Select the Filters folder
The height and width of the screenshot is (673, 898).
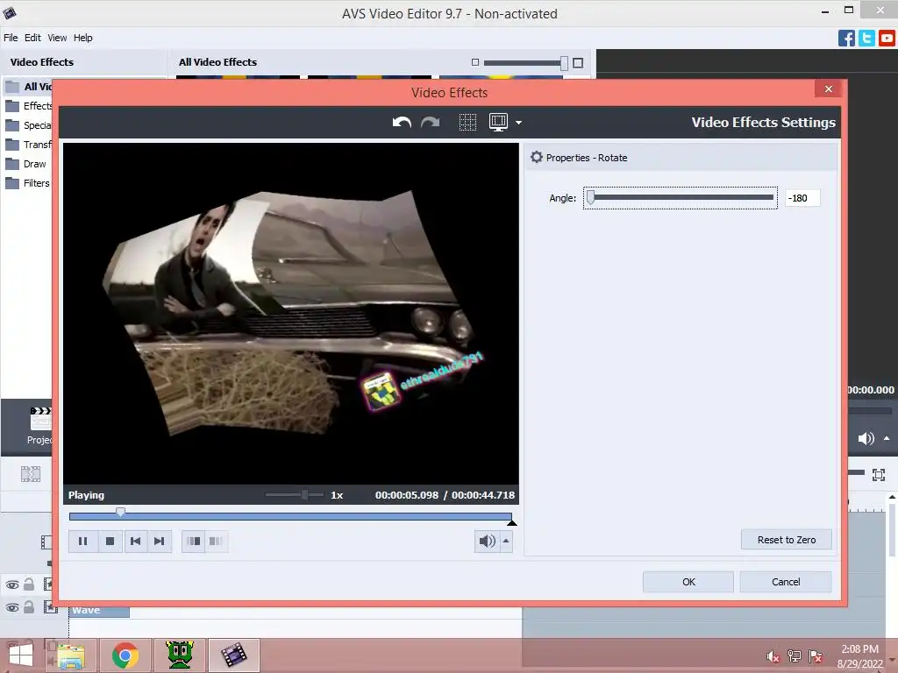tap(27, 183)
